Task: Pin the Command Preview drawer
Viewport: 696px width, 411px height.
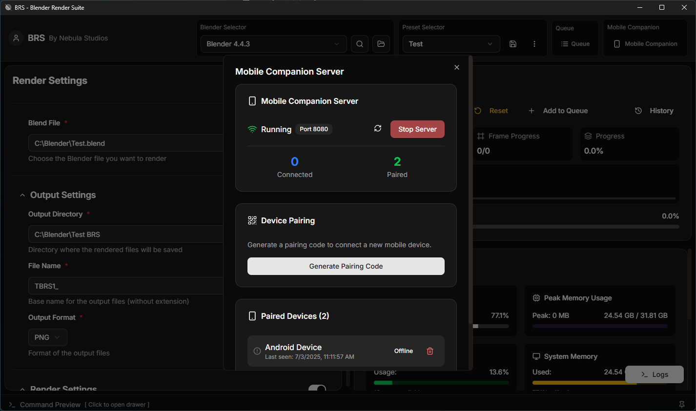Action: pos(682,405)
